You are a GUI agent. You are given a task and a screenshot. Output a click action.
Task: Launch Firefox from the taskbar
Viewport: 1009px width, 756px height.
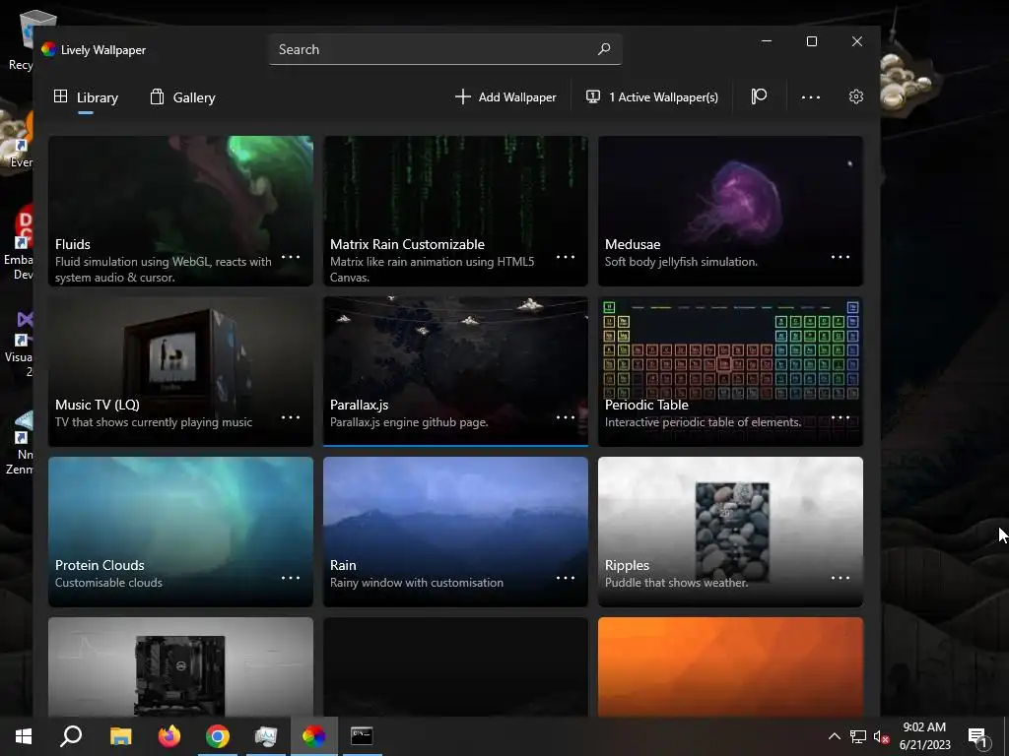[169, 736]
